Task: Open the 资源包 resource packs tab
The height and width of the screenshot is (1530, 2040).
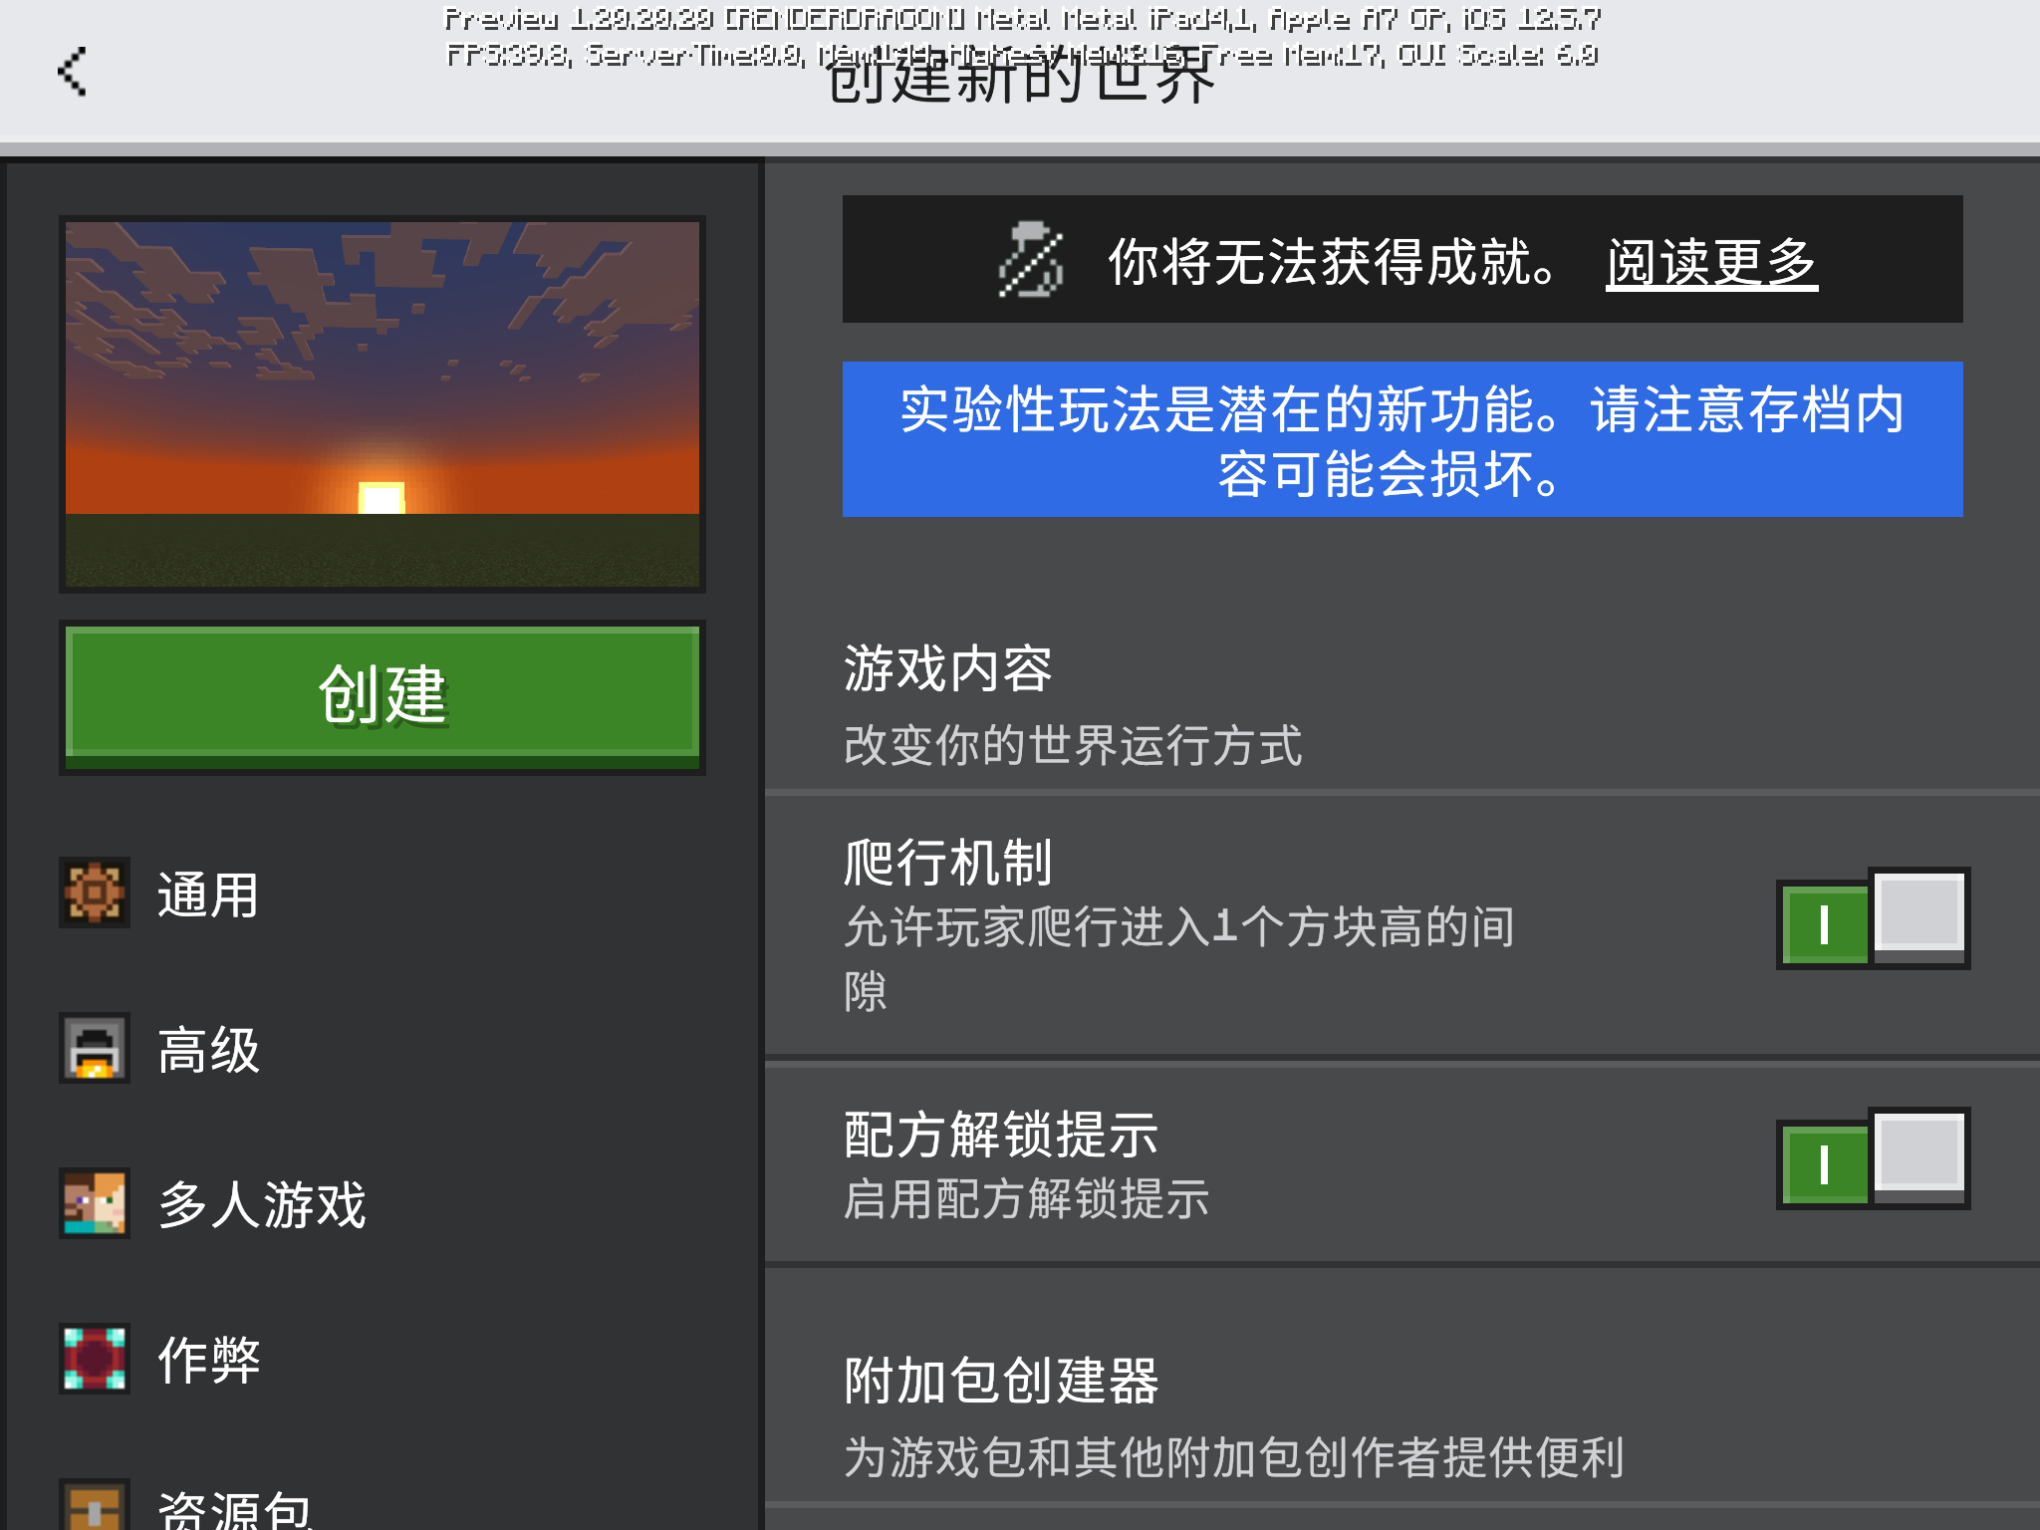Action: [235, 1508]
